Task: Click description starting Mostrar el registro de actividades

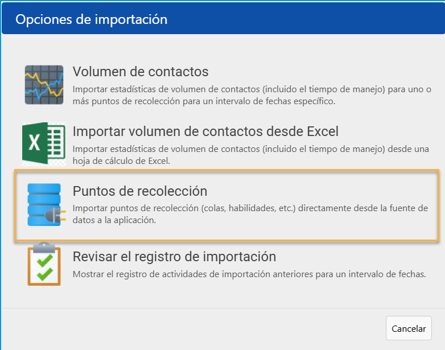Action: [249, 274]
